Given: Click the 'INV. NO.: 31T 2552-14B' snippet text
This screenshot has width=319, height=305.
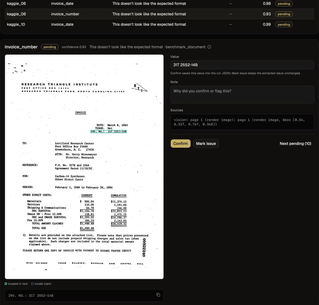Looking at the screenshot, I should pyautogui.click(x=31, y=295).
